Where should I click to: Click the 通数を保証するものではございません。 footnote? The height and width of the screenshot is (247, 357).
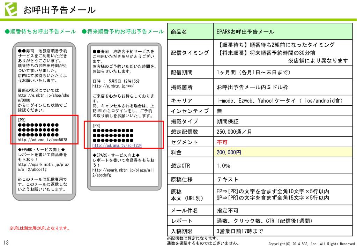203,243
